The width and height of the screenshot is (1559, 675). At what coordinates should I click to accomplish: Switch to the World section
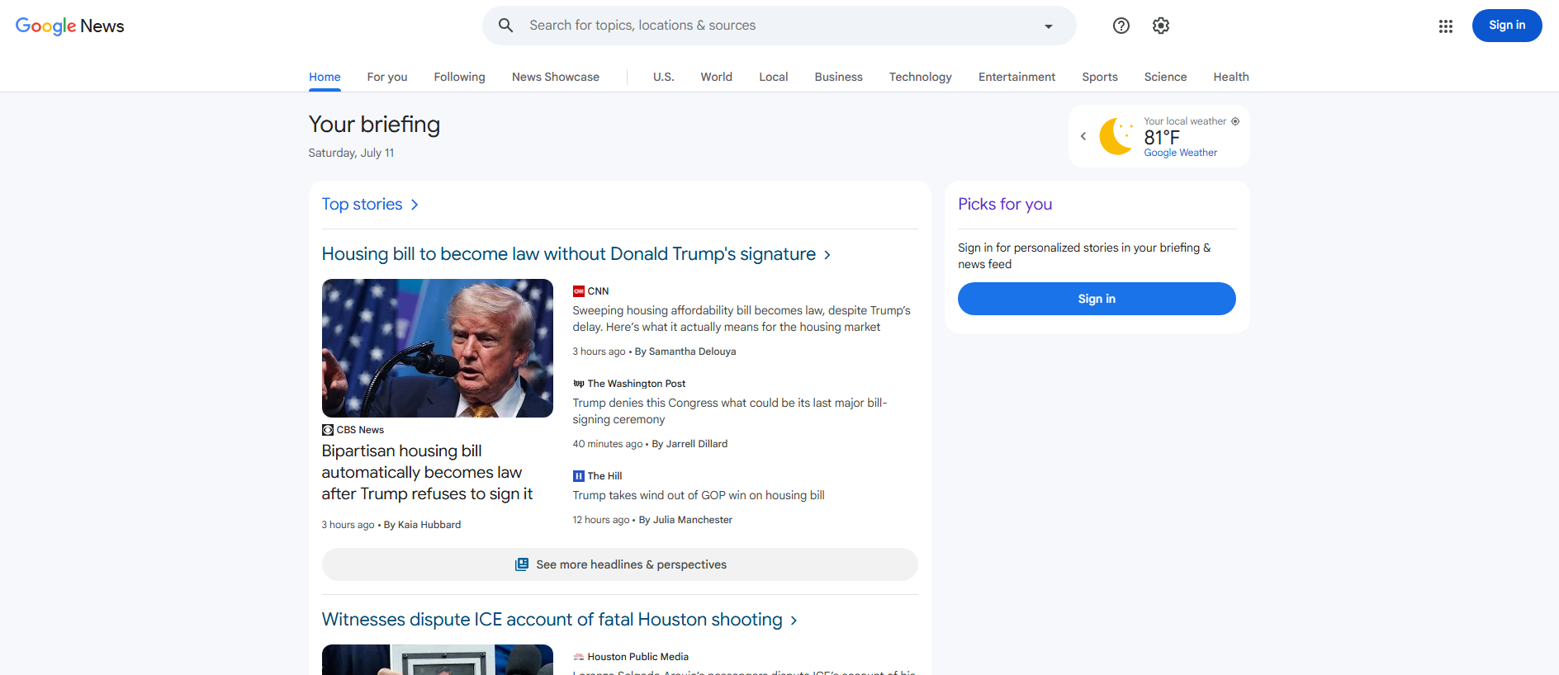click(x=717, y=77)
